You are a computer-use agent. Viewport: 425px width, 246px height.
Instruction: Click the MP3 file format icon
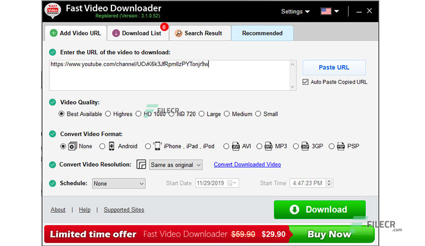tap(268, 146)
